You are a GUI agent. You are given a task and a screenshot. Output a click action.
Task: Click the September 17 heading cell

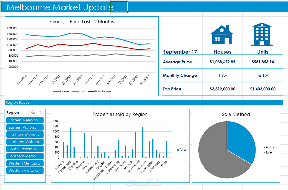click(180, 52)
